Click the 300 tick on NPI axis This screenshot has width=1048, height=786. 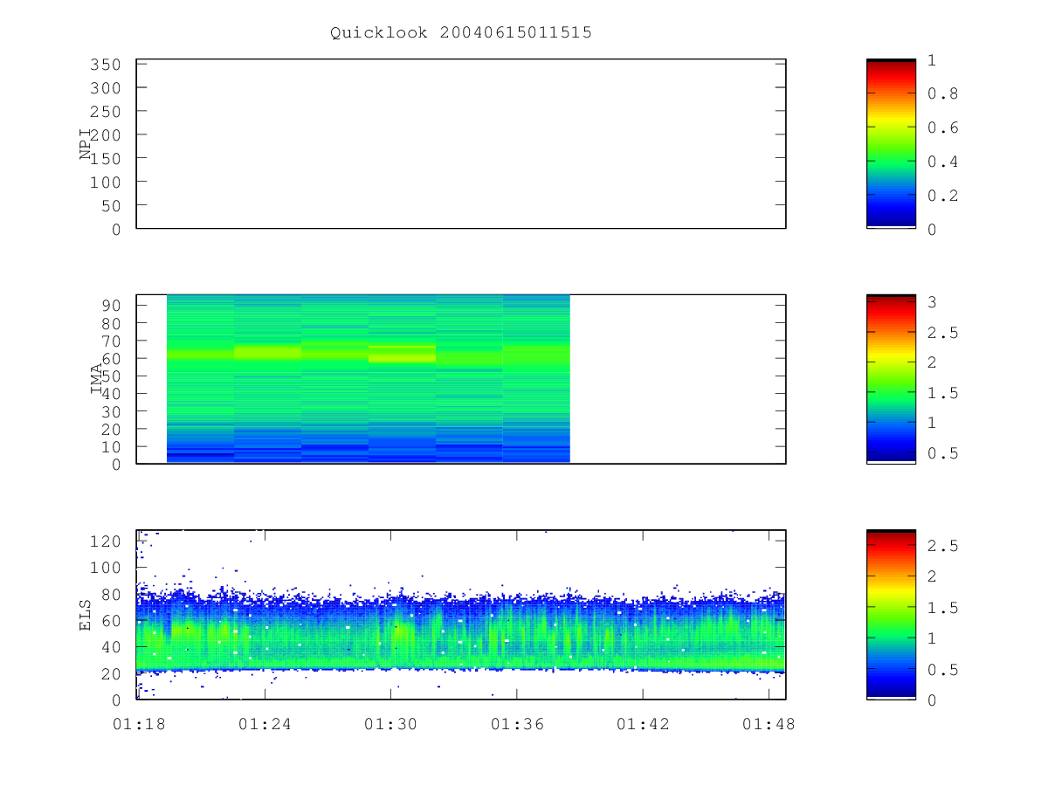pyautogui.click(x=104, y=88)
